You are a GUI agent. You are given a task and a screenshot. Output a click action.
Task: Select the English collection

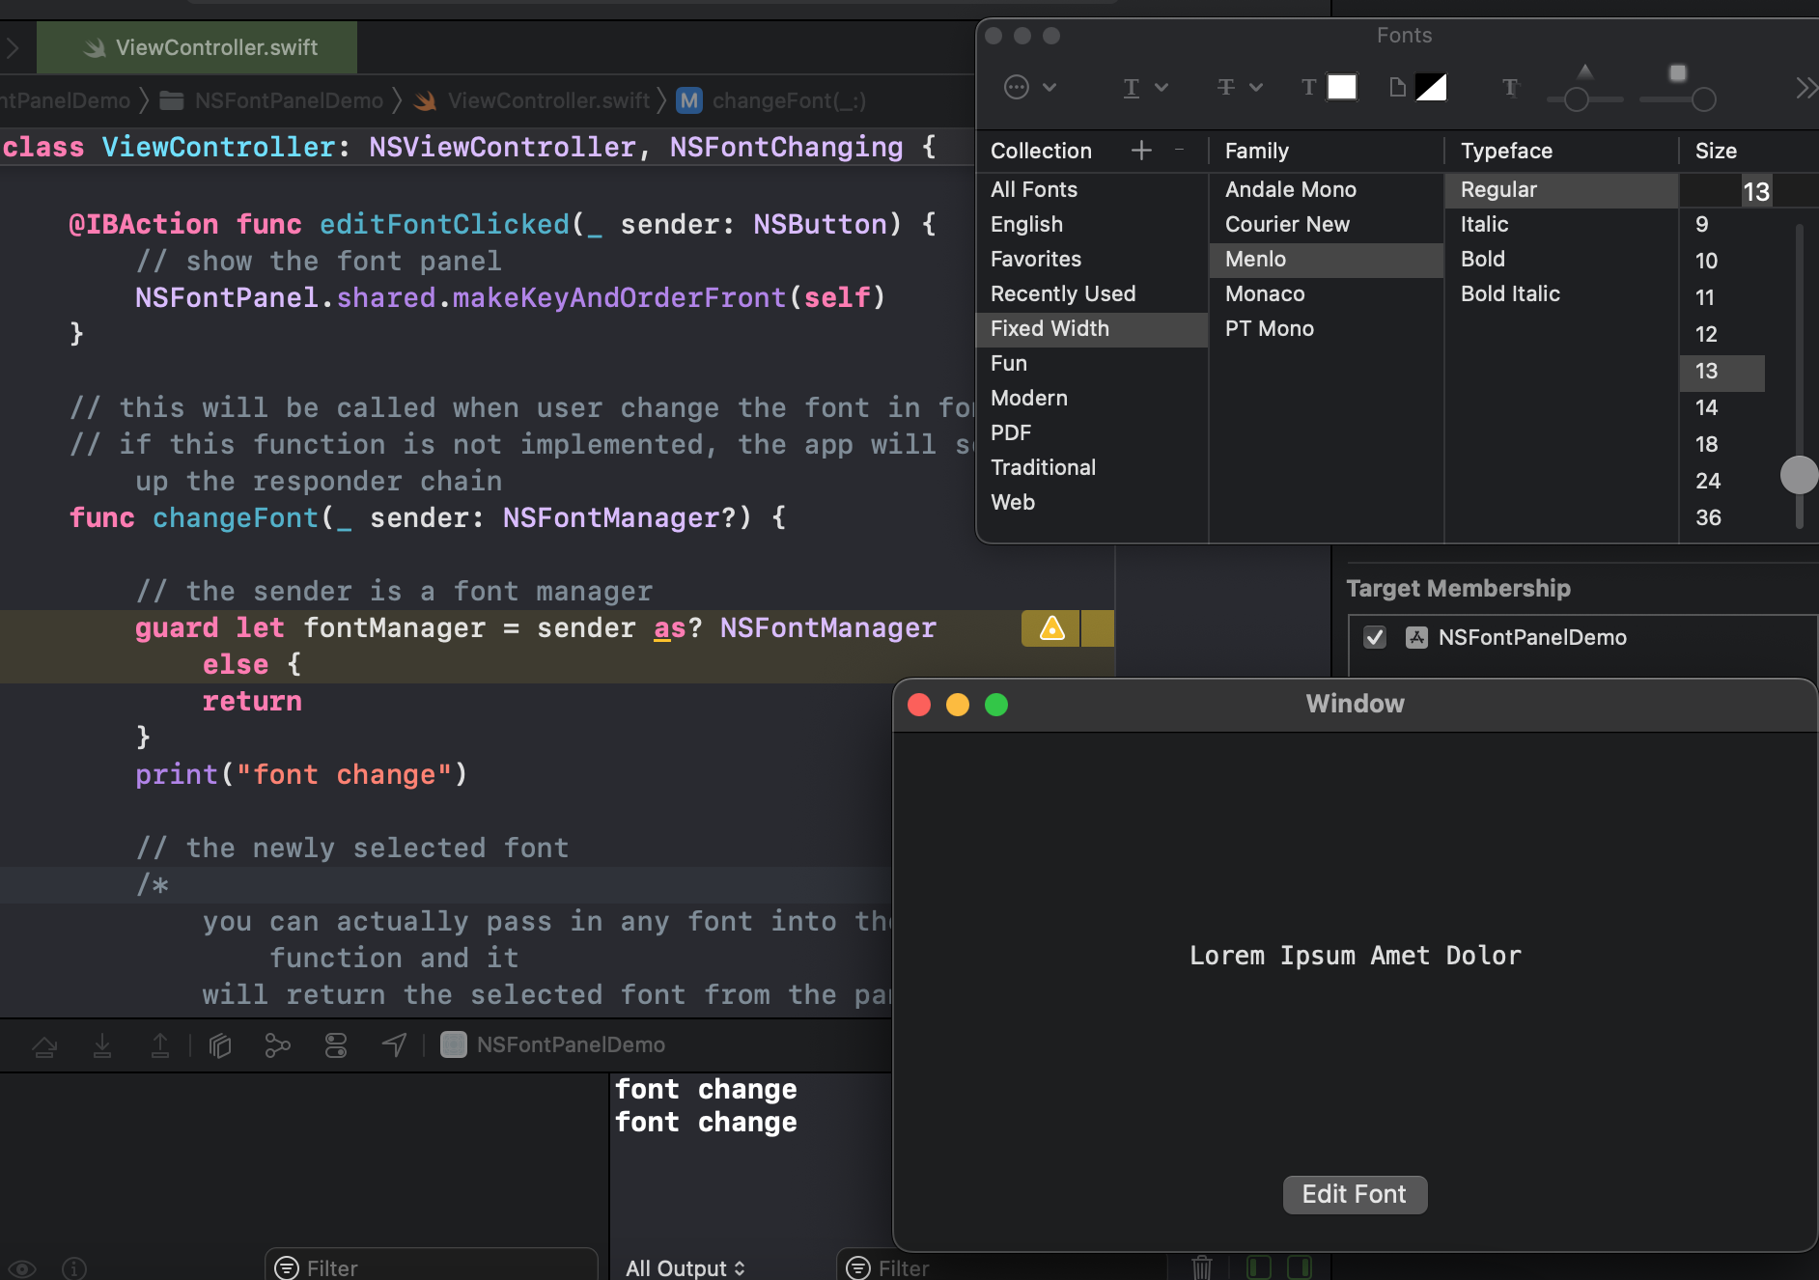(1092, 224)
